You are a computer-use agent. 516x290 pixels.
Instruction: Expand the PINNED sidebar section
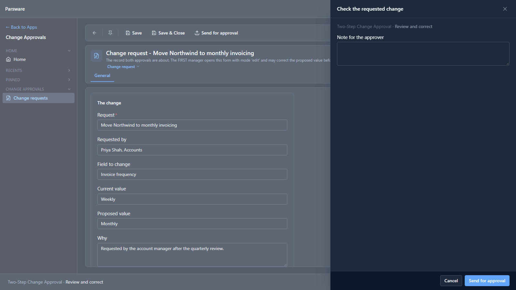tap(69, 80)
